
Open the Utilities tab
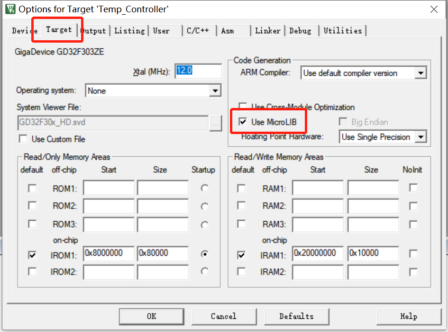click(343, 30)
